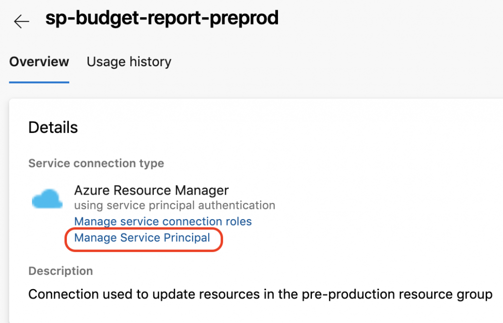Click the connection description sentence text

(x=260, y=294)
